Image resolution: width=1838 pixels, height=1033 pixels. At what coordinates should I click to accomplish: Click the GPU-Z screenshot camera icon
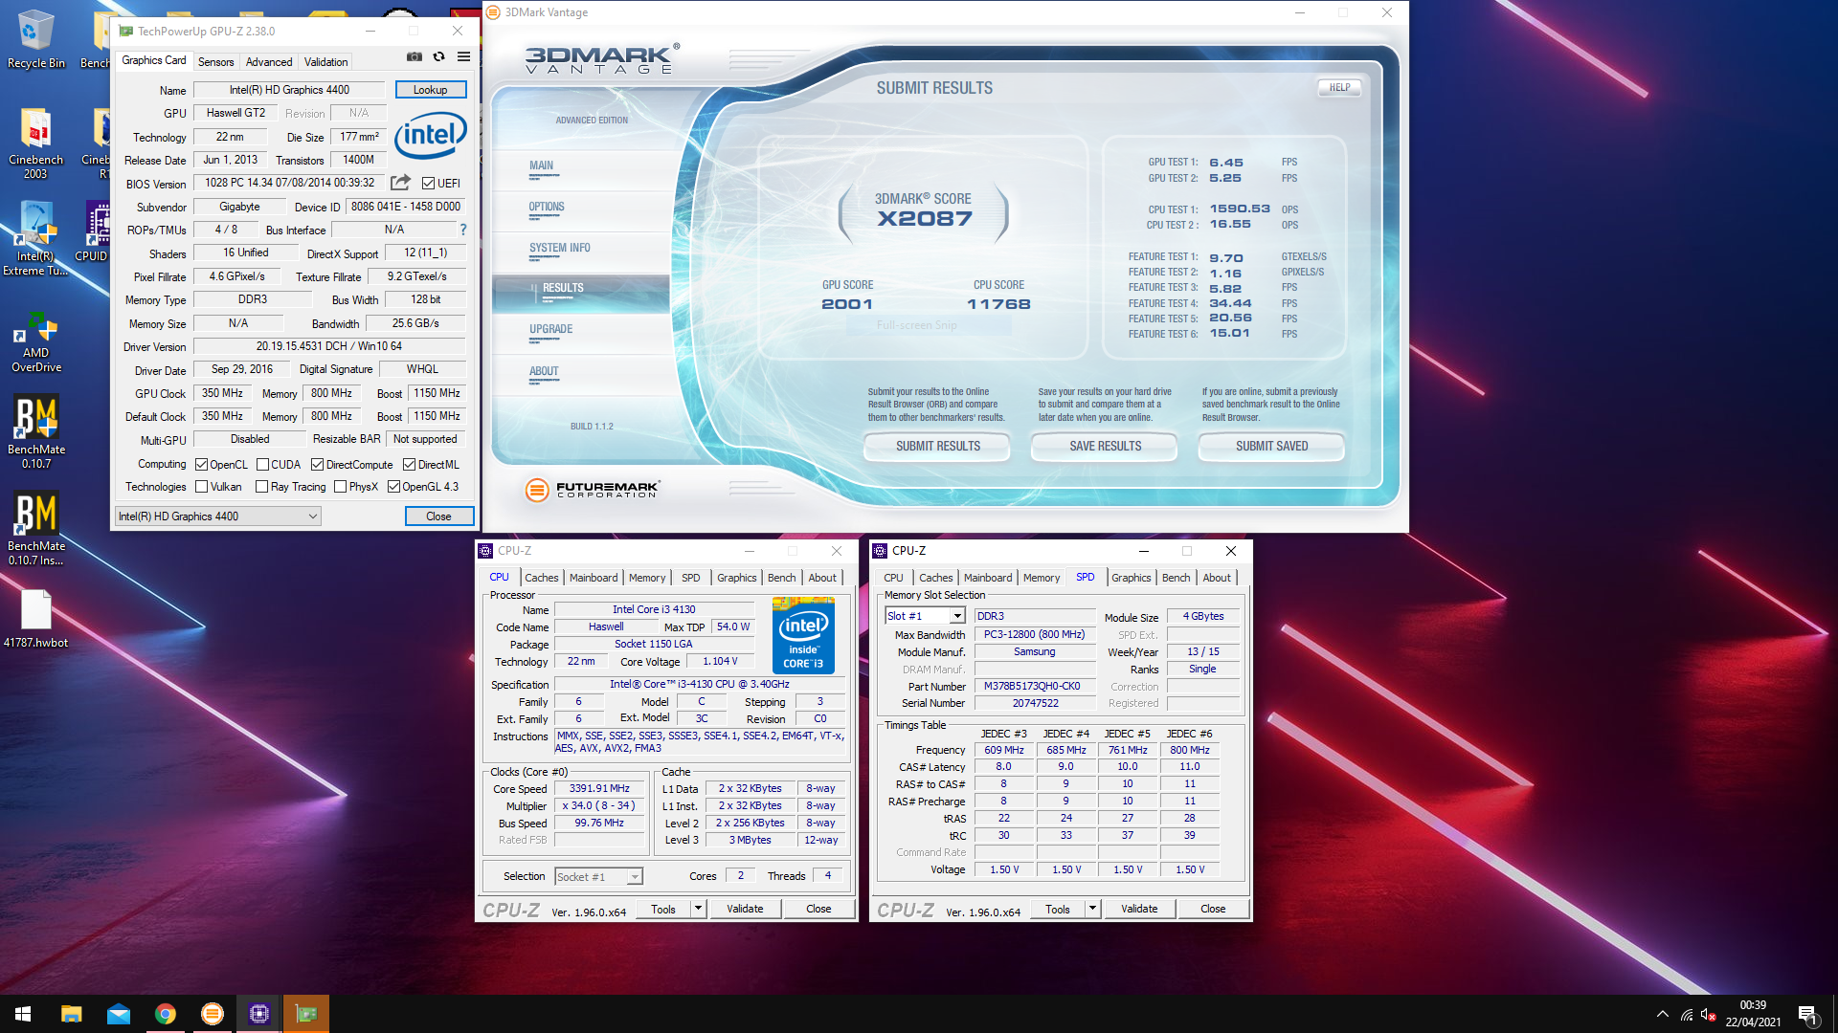pyautogui.click(x=414, y=57)
